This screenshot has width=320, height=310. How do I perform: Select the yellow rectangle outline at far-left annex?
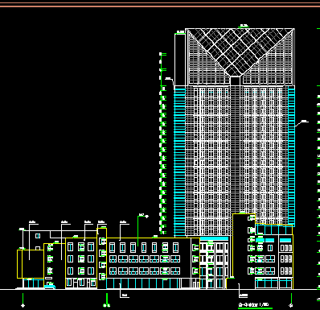[31, 264]
